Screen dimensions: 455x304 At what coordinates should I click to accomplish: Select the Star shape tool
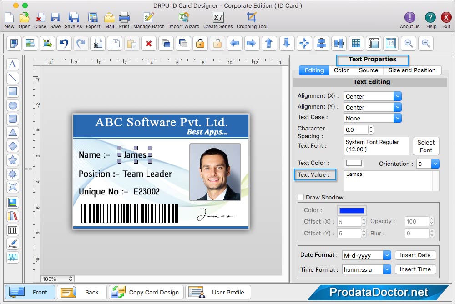[x=12, y=160]
